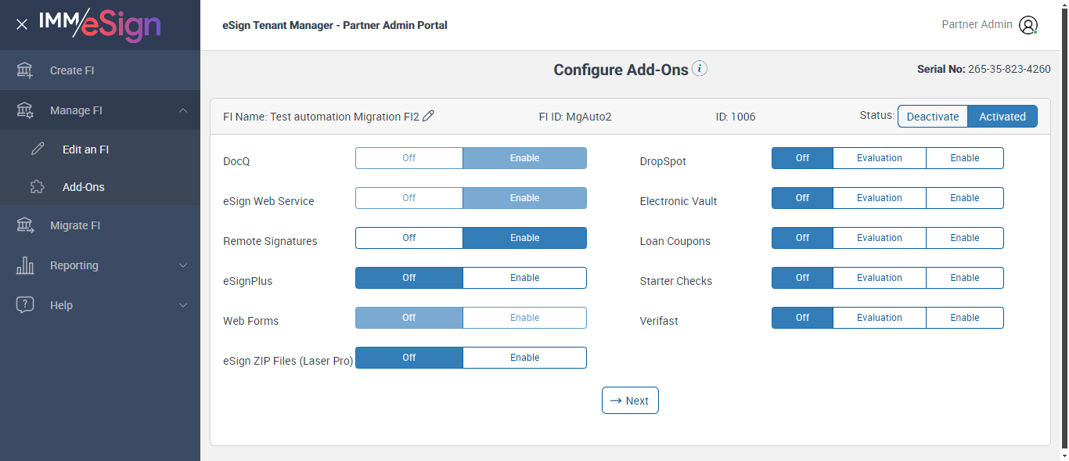The height and width of the screenshot is (461, 1069).
Task: Click the Migrate FI bank-arrow icon
Action: [x=25, y=225]
